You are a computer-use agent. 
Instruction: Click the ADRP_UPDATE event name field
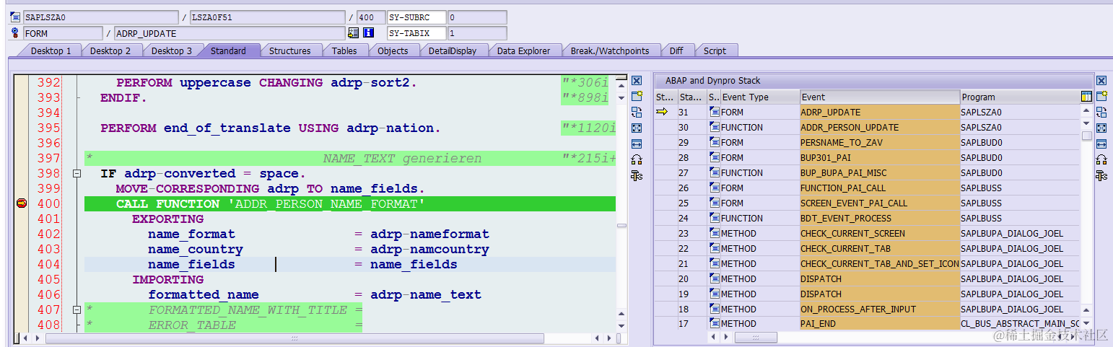[x=230, y=32]
